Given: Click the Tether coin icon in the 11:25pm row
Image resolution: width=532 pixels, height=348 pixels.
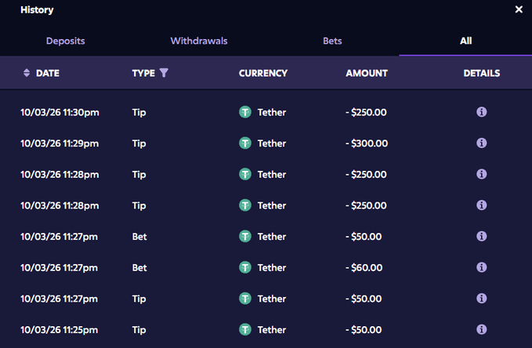Looking at the screenshot, I should (x=245, y=330).
